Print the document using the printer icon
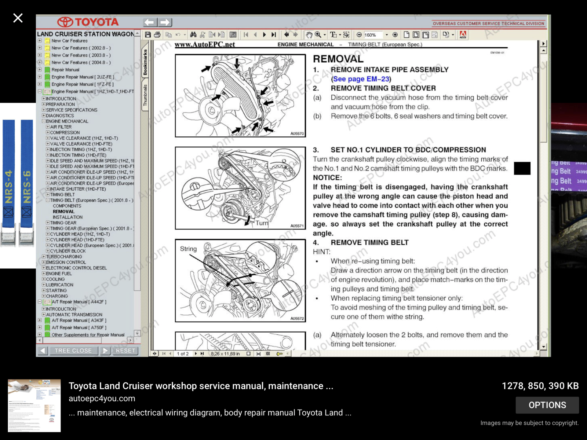The image size is (587, 440). click(157, 35)
